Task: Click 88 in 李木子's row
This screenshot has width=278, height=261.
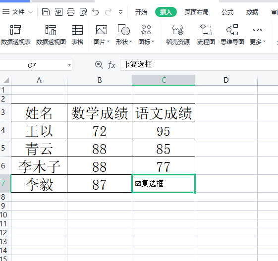Action: 100,166
